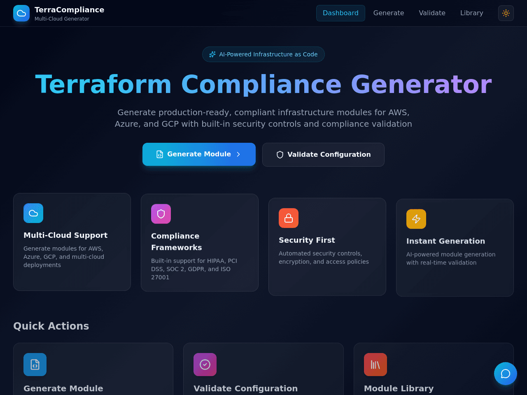Click the AI-Powered Infrastructure as Code badge
The image size is (527, 395).
point(263,54)
